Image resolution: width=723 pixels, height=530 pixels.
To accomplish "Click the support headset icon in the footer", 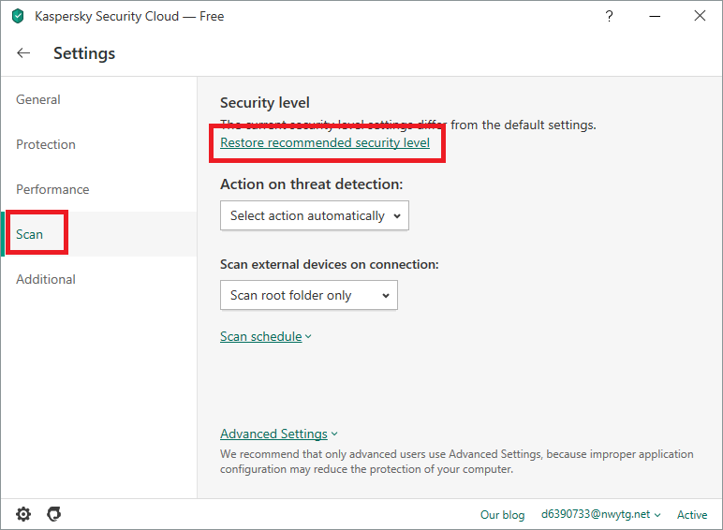I will (x=54, y=514).
